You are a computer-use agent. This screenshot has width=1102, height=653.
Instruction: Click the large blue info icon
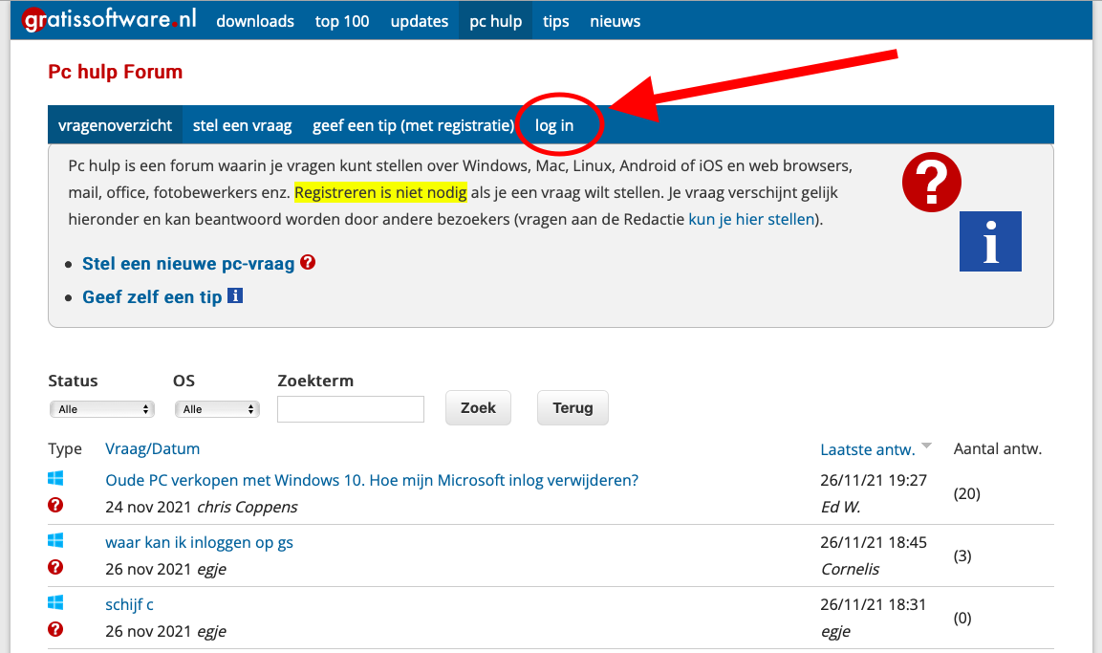(x=990, y=241)
